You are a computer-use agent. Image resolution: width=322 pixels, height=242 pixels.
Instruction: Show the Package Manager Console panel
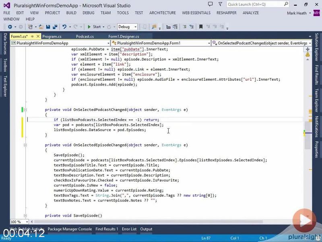tap(70, 229)
